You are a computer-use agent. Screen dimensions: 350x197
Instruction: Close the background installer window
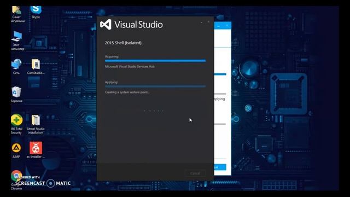227,26
